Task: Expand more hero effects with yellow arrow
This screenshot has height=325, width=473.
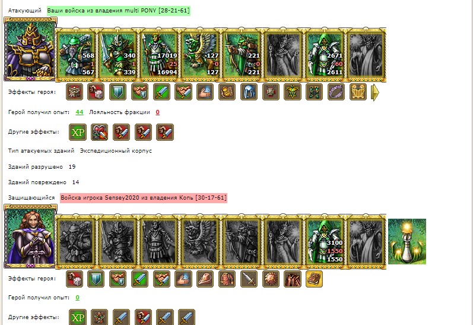Action: pos(374,92)
